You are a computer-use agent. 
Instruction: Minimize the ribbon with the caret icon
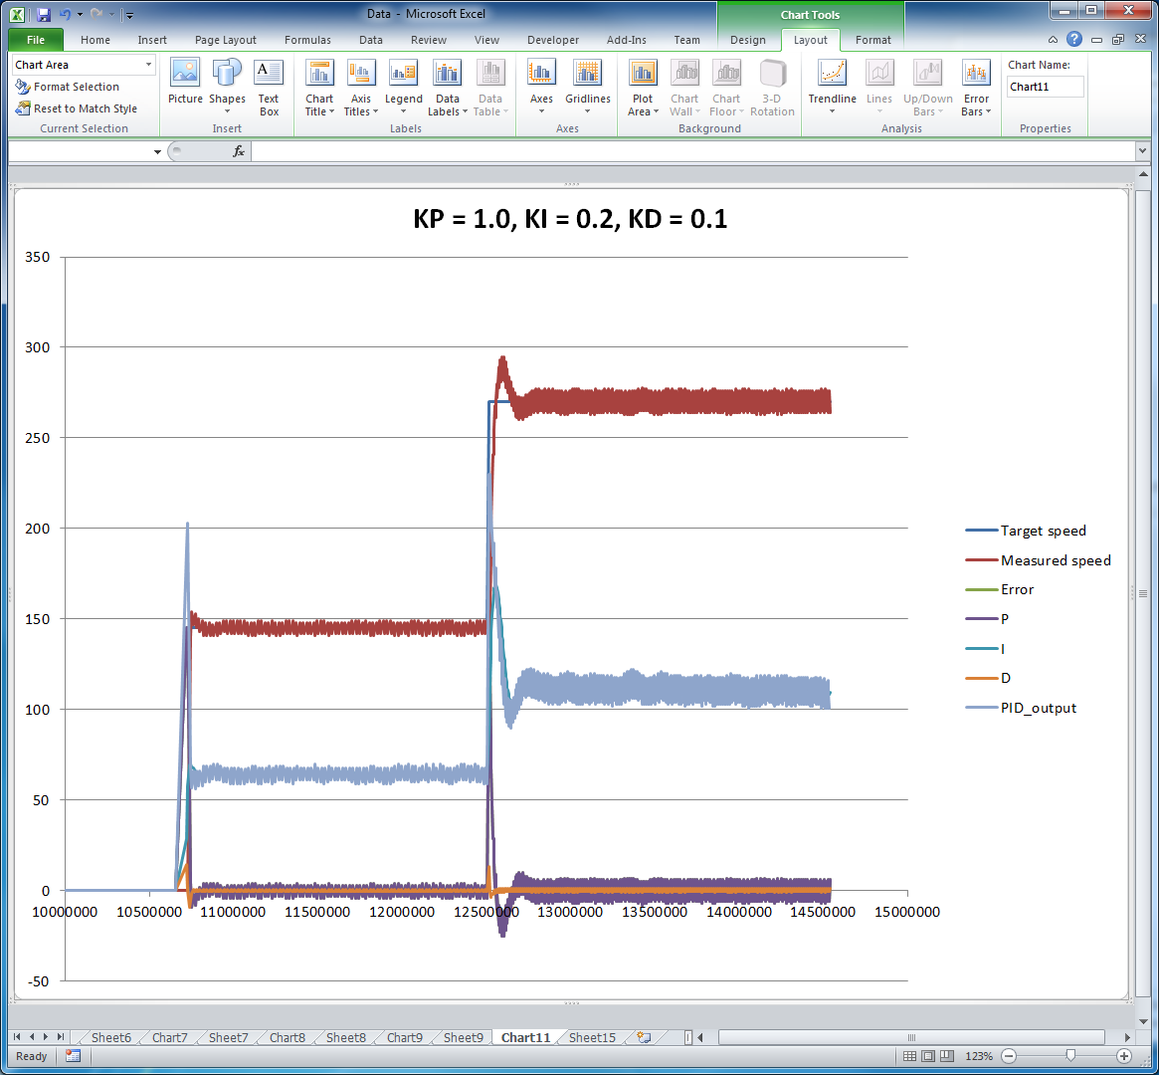pos(1053,39)
